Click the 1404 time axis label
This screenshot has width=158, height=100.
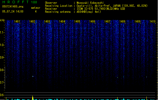(x=62, y=21)
